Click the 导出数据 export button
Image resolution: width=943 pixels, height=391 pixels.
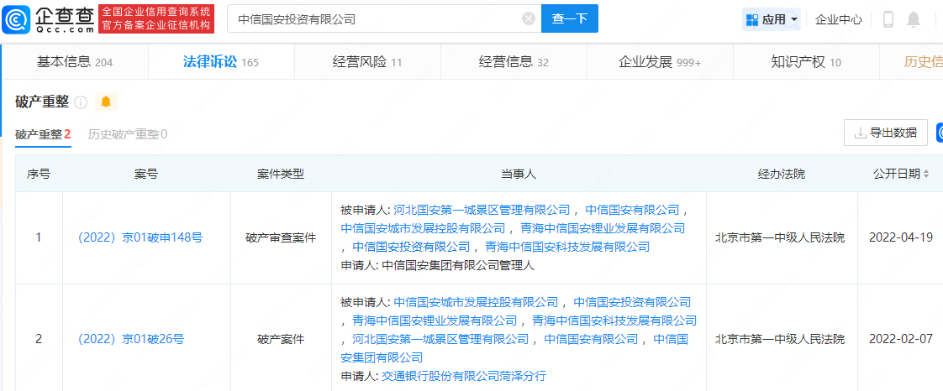[886, 133]
